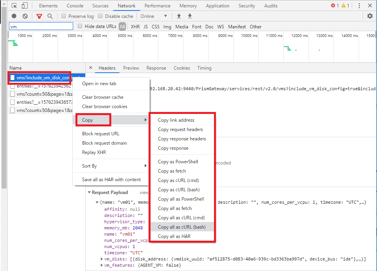
Task: Expand the vm_disks array
Action: coord(102,259)
